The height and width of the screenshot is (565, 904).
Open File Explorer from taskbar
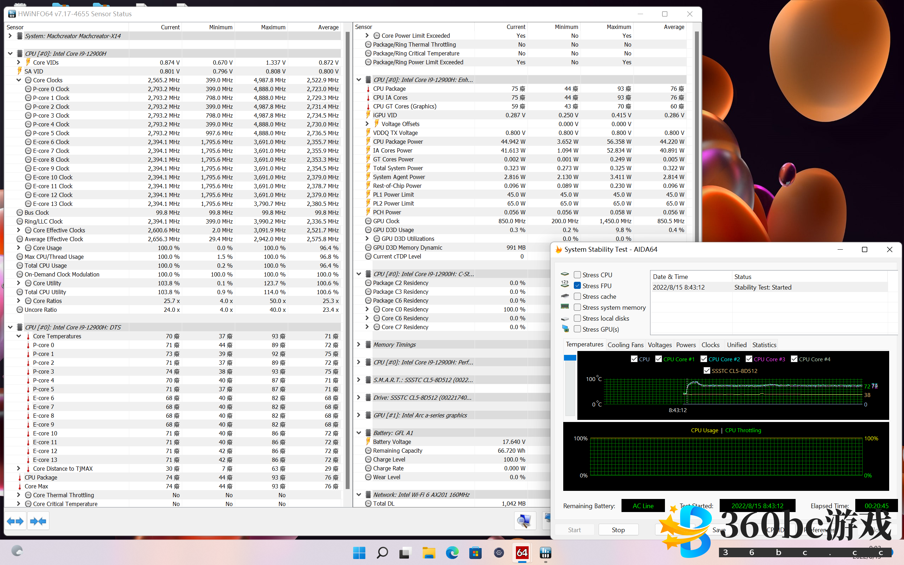click(429, 553)
